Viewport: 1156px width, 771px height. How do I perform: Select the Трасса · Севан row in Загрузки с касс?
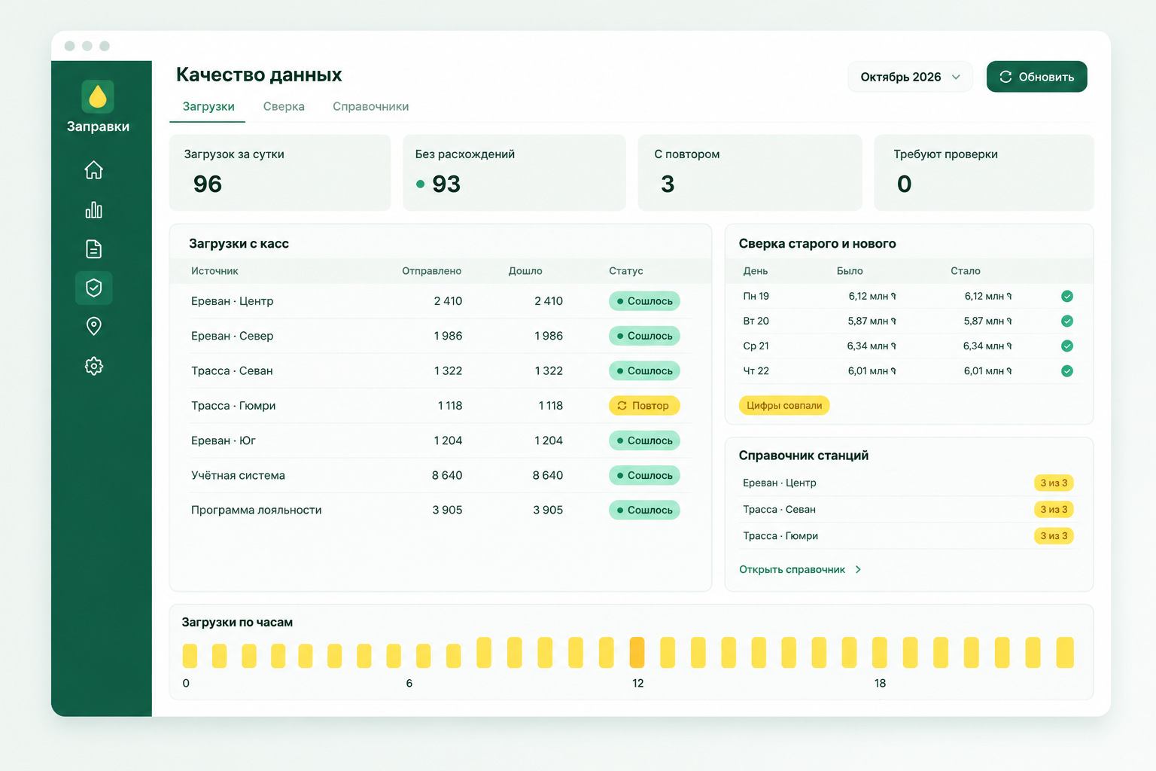coord(440,371)
